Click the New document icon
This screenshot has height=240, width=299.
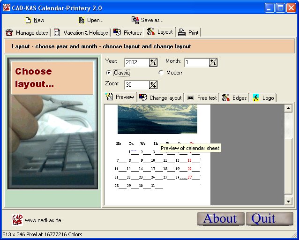pyautogui.click(x=28, y=20)
